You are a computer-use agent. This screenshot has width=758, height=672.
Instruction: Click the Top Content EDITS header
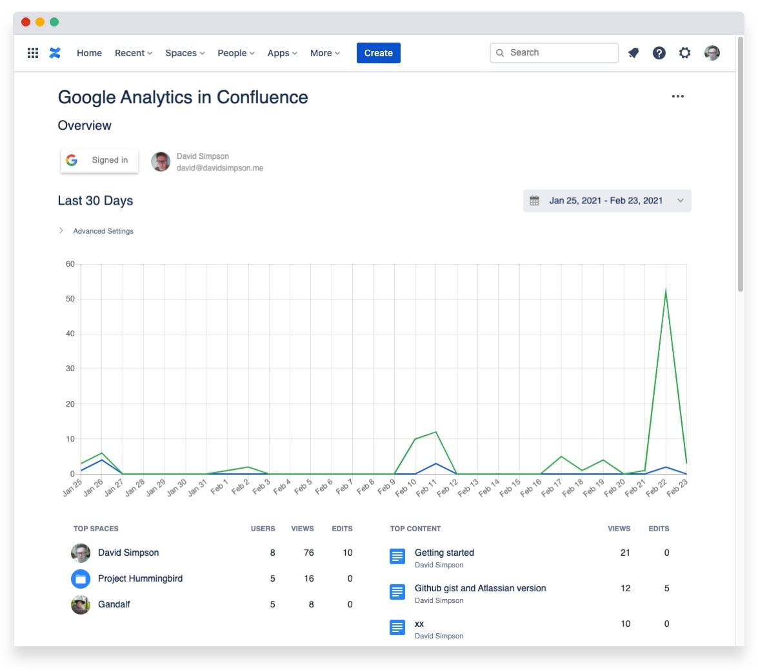(x=659, y=529)
